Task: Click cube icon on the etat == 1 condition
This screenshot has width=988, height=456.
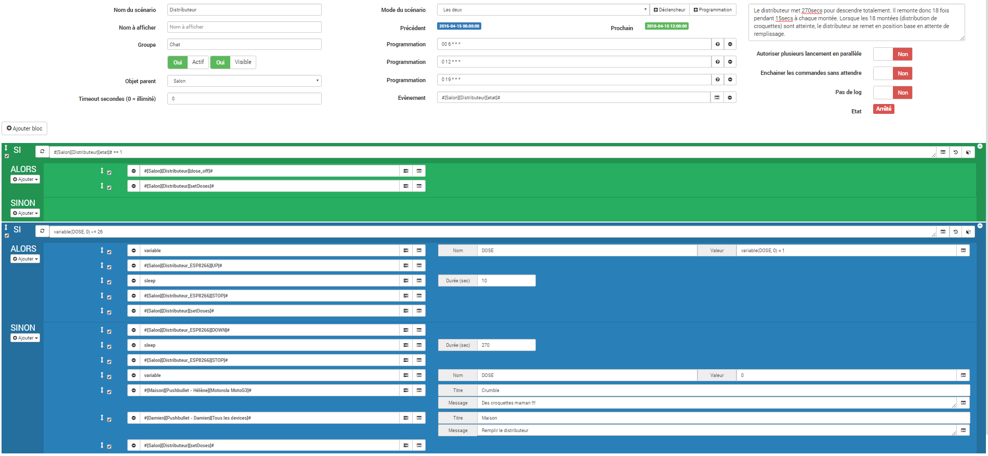Action: [x=968, y=152]
